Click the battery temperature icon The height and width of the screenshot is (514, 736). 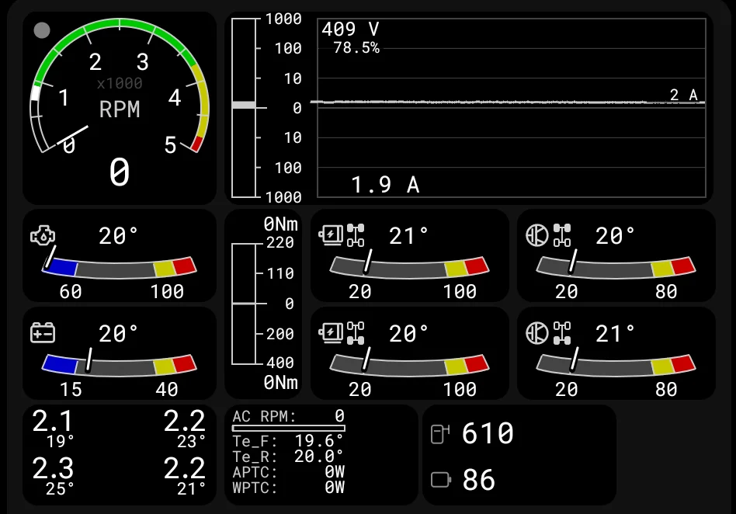click(43, 333)
